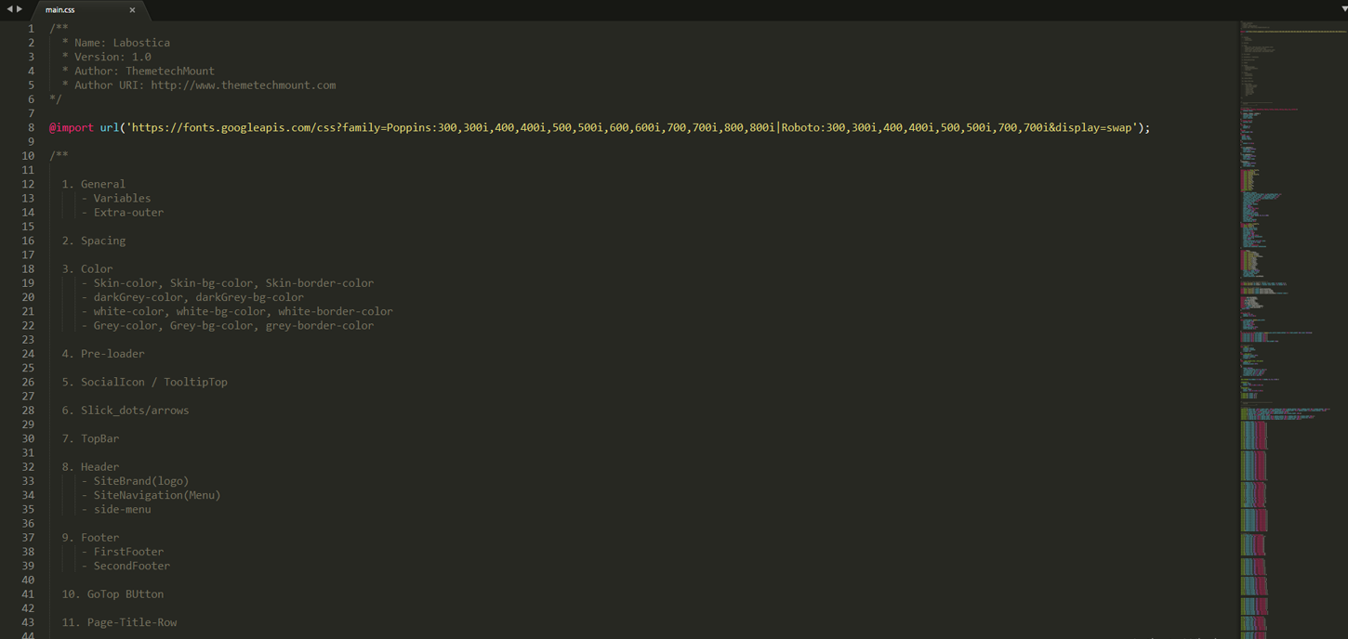Close the main.css tab
Screen dimensions: 1348x639
pyautogui.click(x=132, y=10)
